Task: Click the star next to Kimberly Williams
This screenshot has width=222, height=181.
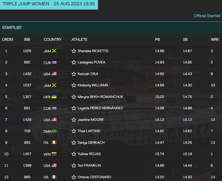Action: coord(74,85)
